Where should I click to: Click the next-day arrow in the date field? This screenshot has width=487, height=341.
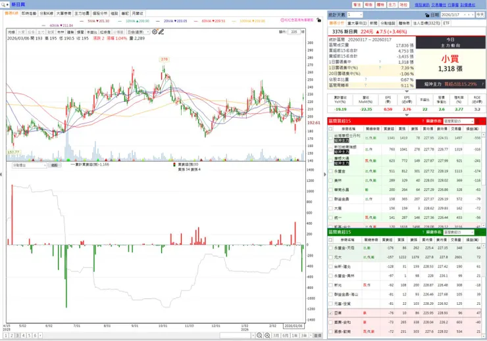pyautogui.click(x=473, y=14)
